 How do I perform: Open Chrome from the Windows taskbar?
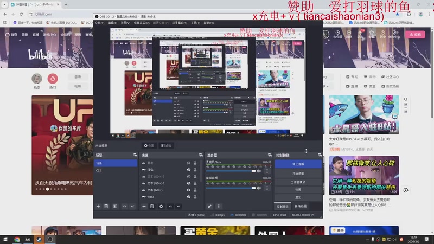click(x=17, y=240)
